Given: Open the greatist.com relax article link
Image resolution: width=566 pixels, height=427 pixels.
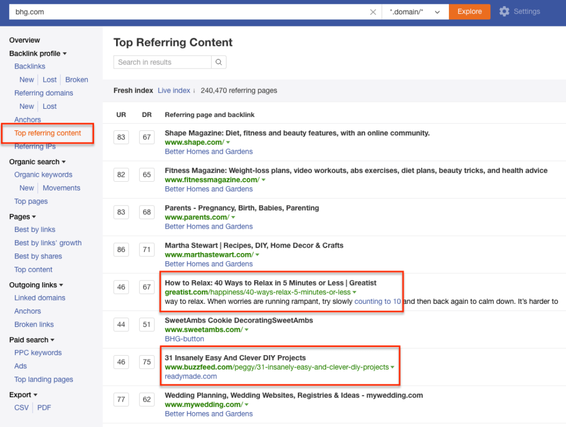Looking at the screenshot, I should click(258, 292).
